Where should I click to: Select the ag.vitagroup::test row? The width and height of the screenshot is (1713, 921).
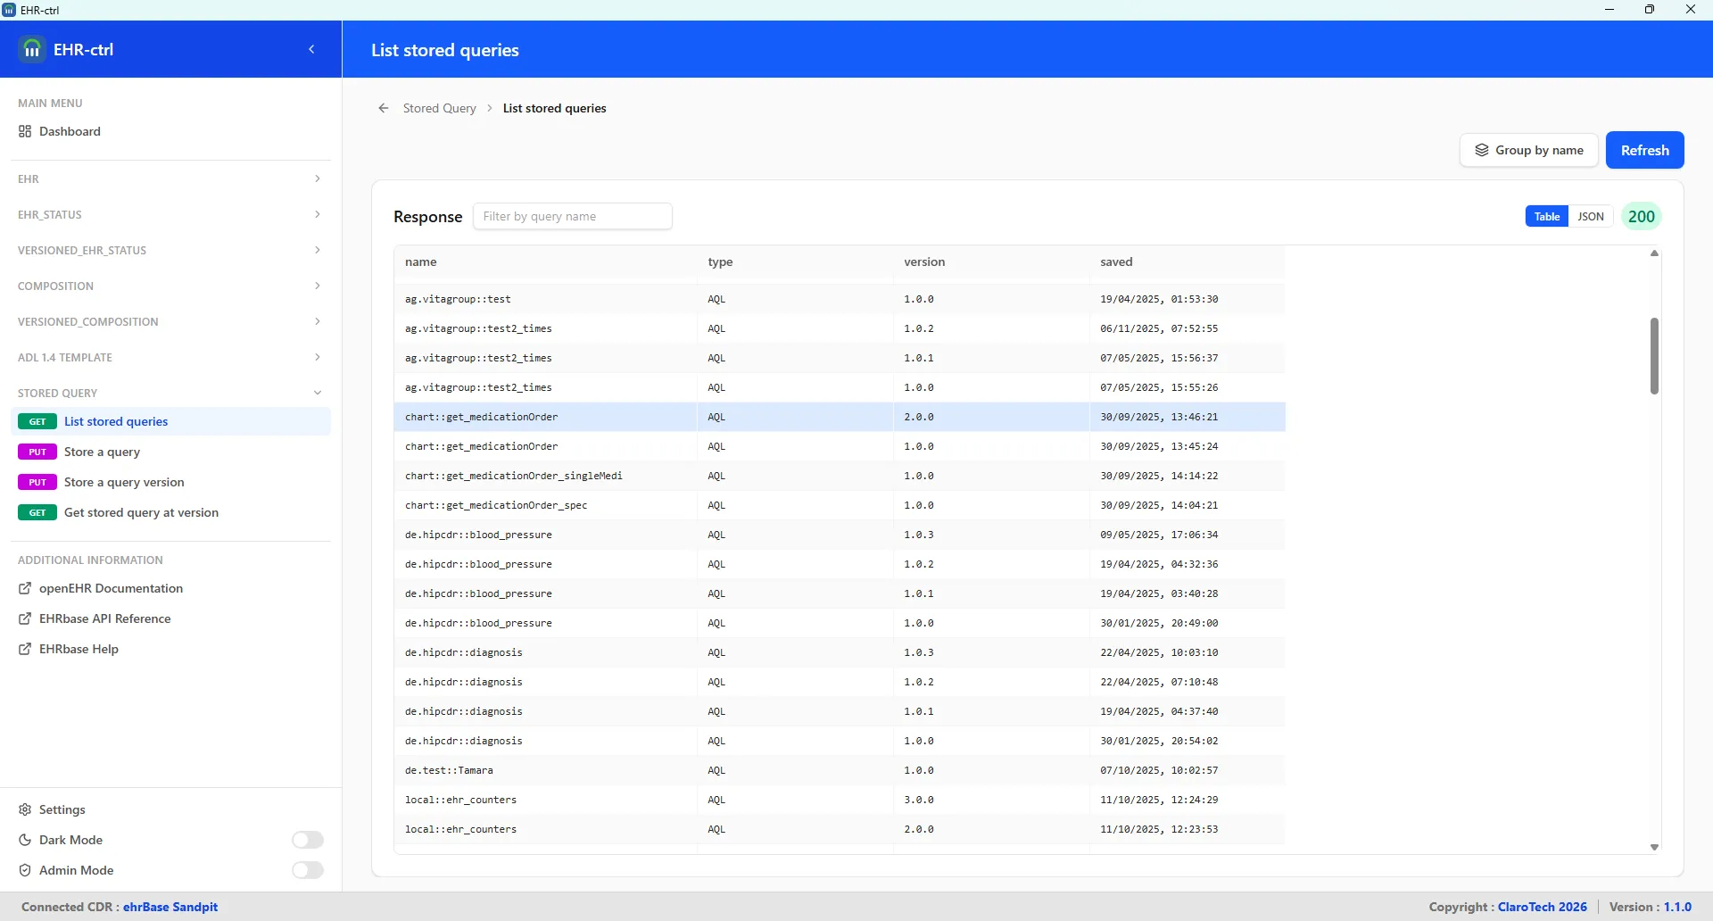840,299
